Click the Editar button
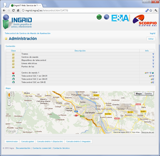The image size is (160, 156). coord(151,39)
